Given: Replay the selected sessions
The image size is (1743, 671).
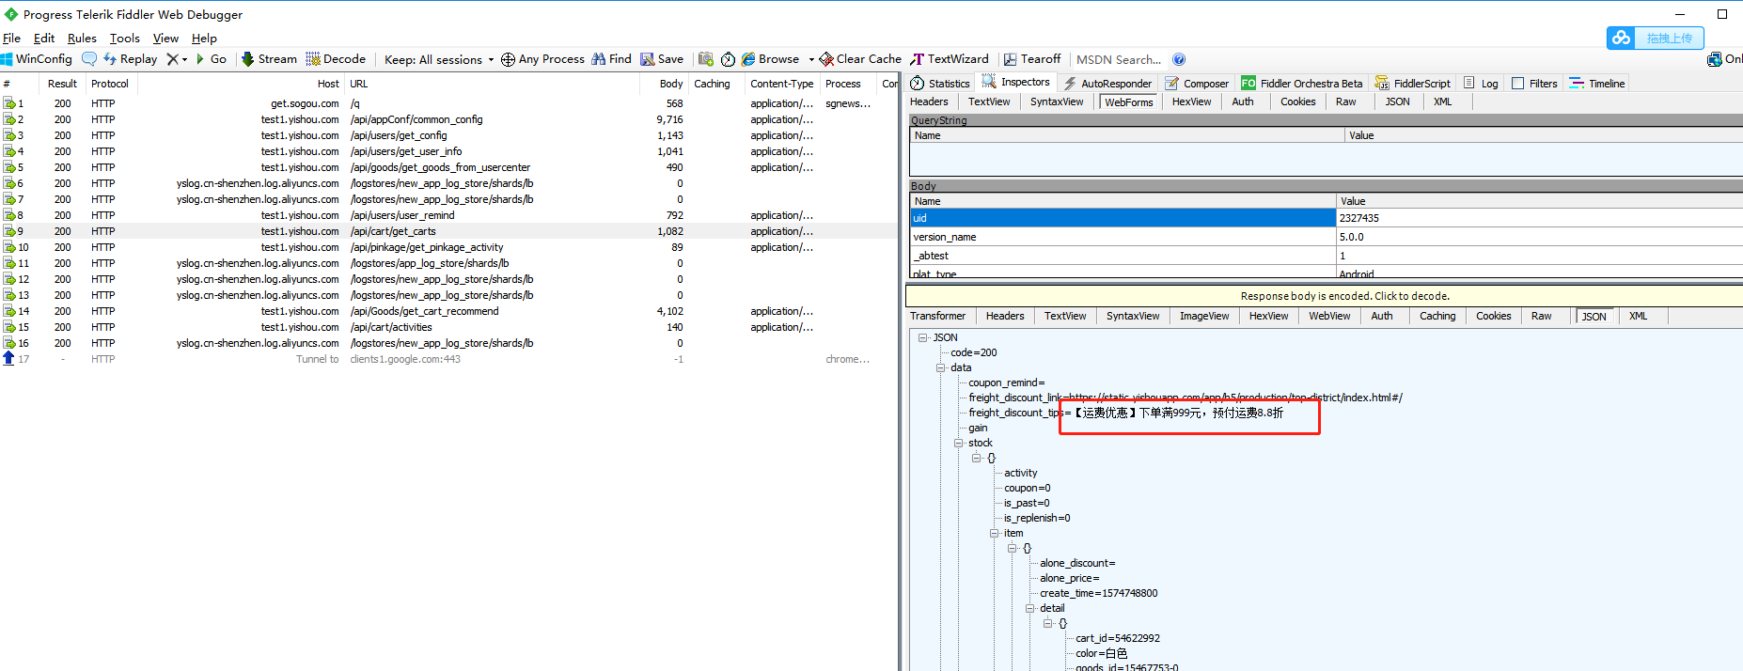Looking at the screenshot, I should tap(130, 59).
